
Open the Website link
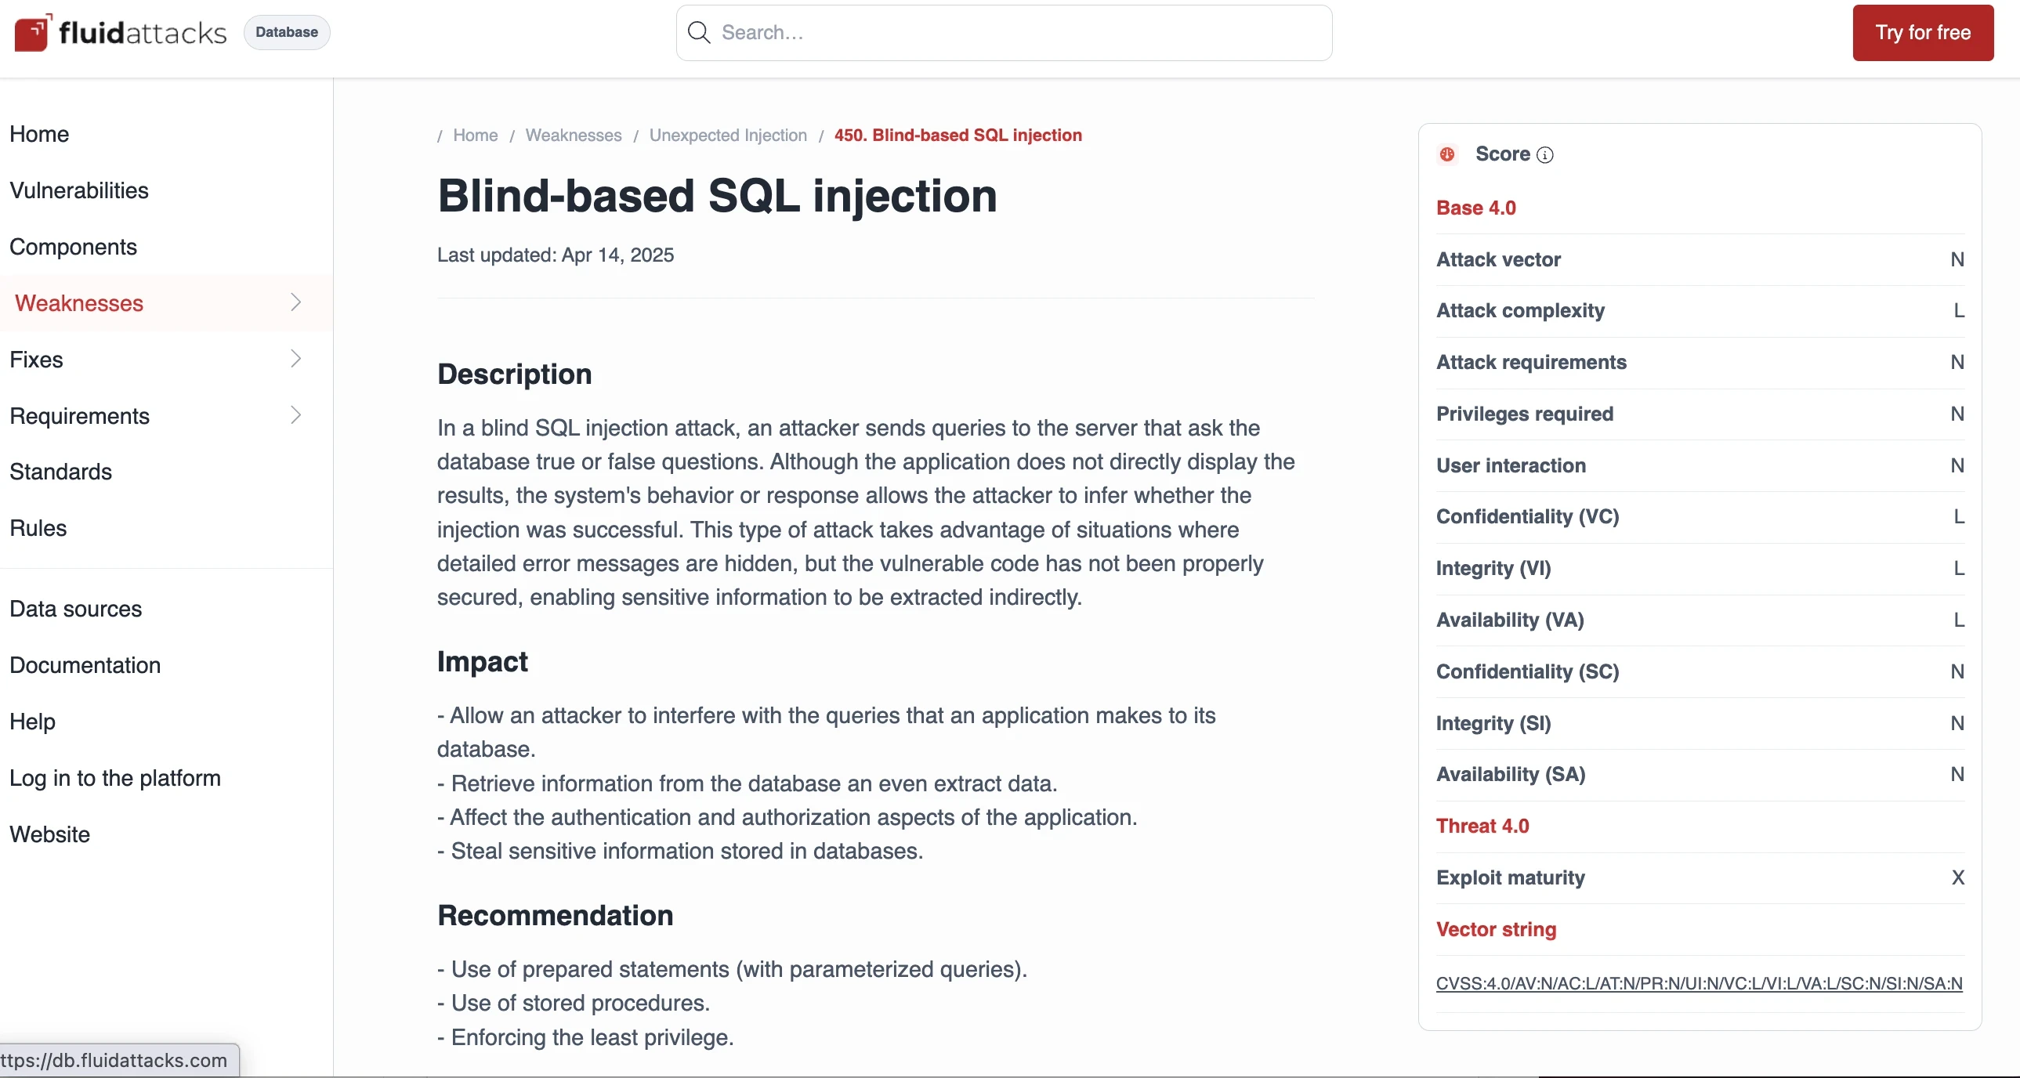tap(49, 835)
